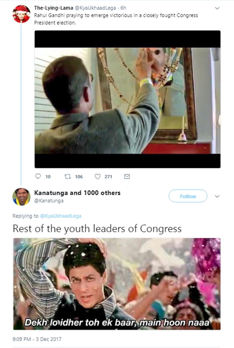Click the "Kanatunga and 1000 others" name
Viewport: 234px width, 348px height.
[77, 193]
